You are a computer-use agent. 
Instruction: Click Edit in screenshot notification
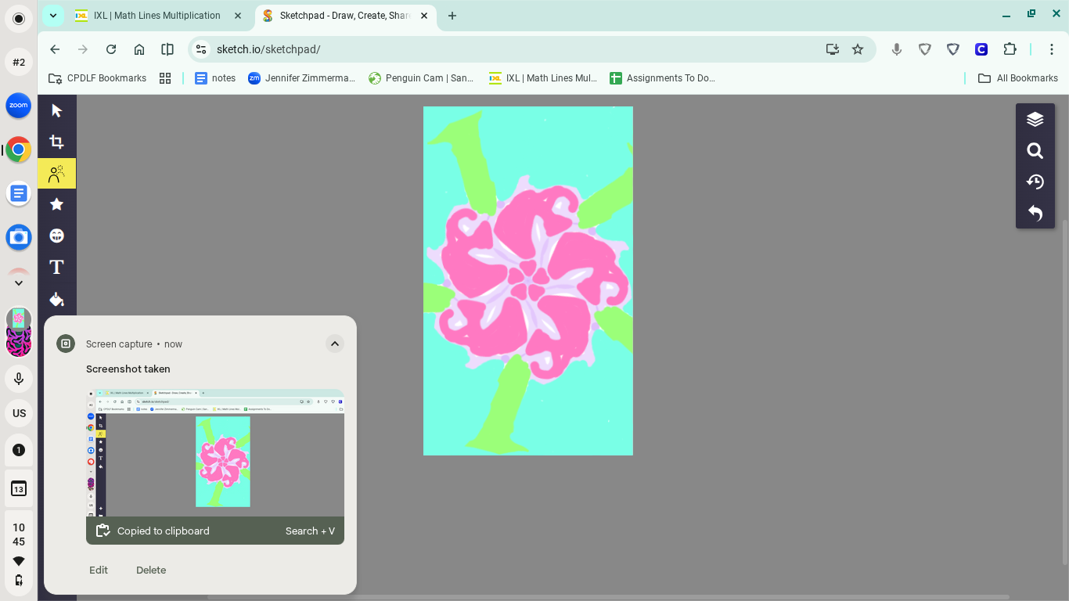[x=99, y=570]
